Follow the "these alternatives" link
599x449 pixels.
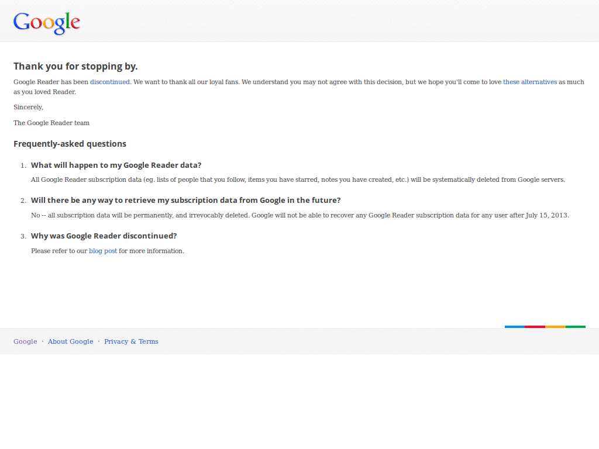[x=530, y=82]
